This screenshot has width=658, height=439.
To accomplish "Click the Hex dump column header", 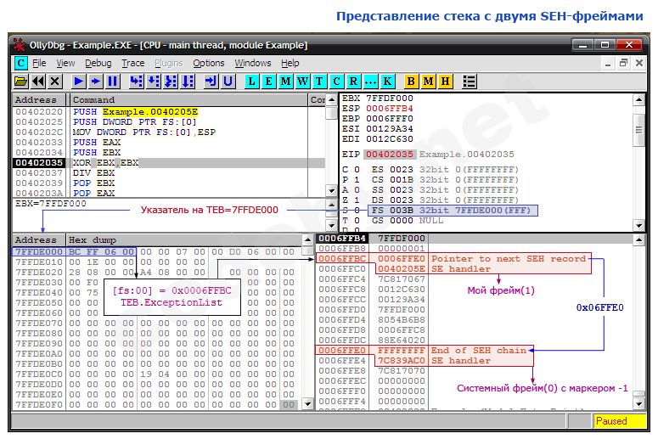I will coord(89,240).
